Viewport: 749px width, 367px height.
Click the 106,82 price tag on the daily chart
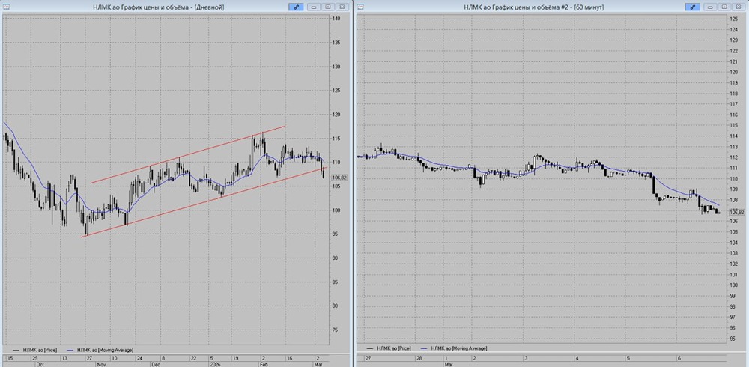click(x=339, y=178)
